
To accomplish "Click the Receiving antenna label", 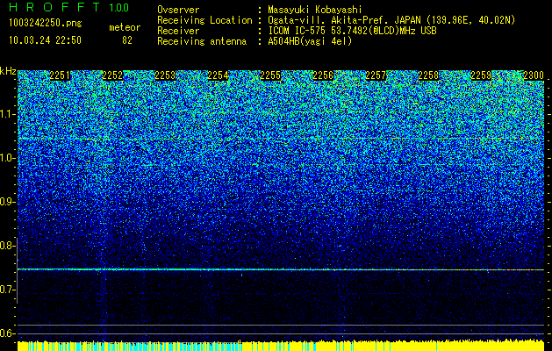I will click(x=202, y=41).
